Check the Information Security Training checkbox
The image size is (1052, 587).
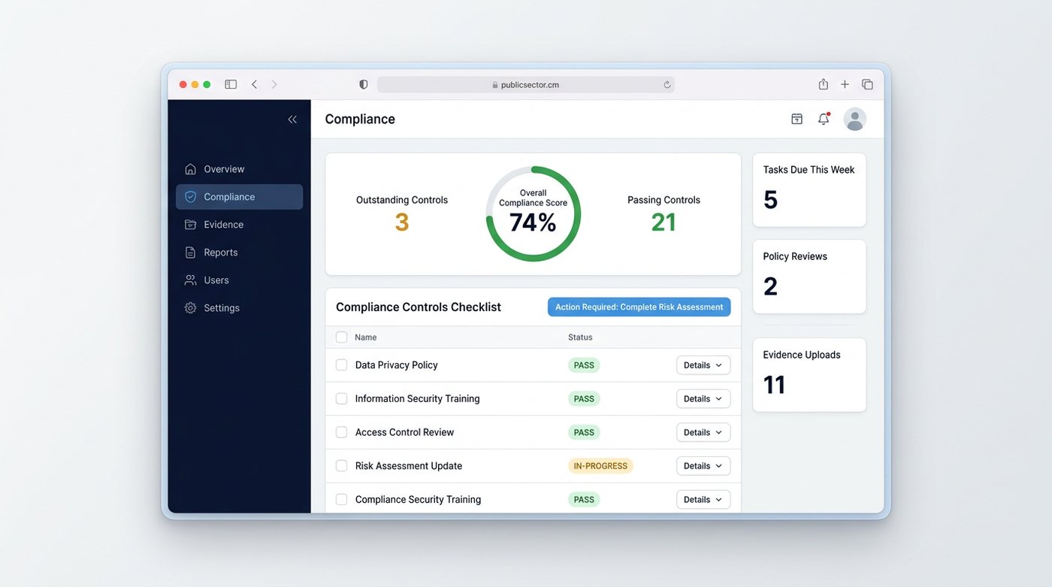342,399
